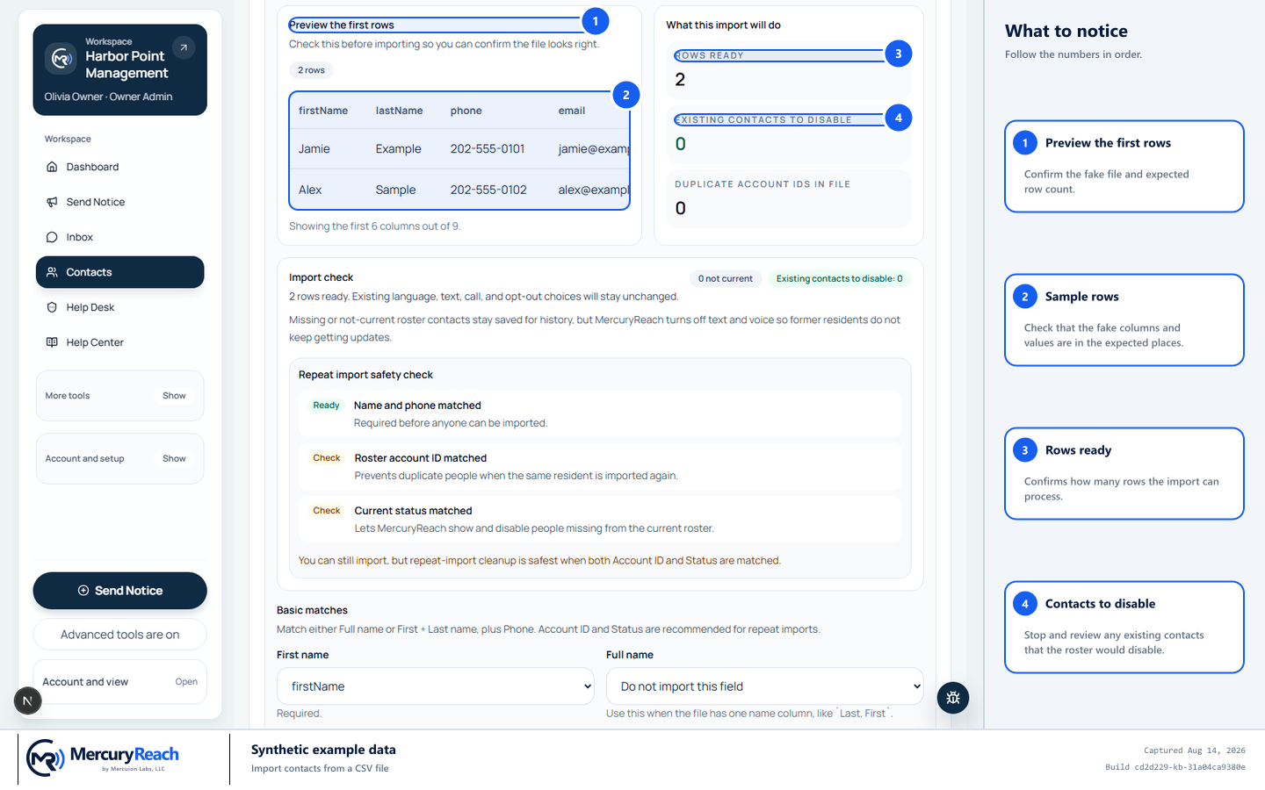Screen dimensions: 1265x790
Task: Show Account and setup section
Action: click(174, 459)
